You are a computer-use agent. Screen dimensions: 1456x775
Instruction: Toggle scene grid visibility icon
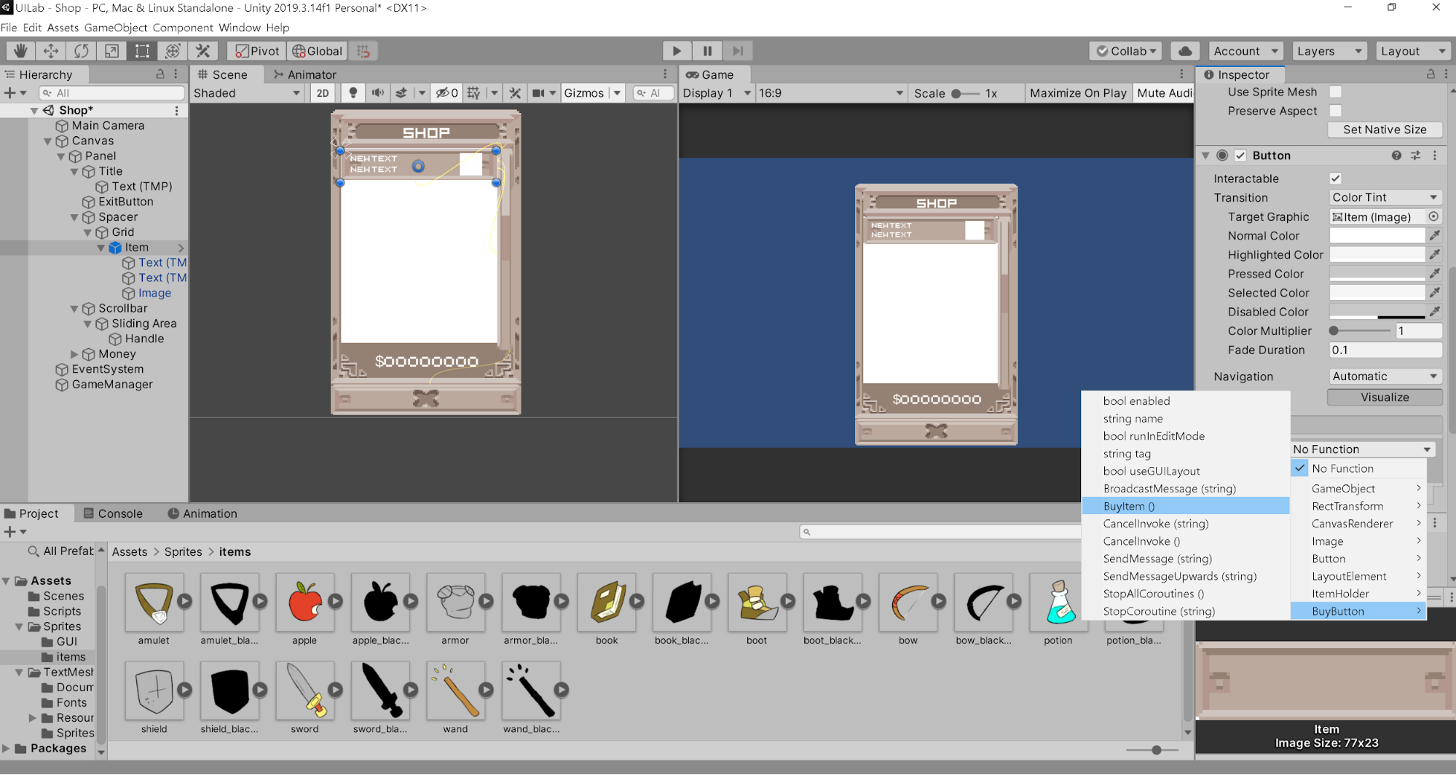(x=473, y=93)
